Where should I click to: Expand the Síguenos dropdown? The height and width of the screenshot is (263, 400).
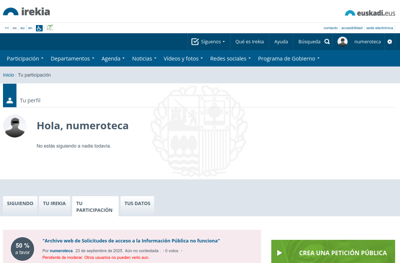click(208, 42)
